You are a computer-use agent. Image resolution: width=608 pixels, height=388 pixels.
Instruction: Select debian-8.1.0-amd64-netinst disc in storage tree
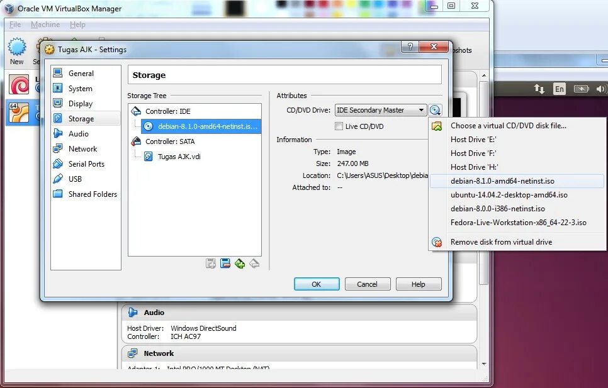pyautogui.click(x=201, y=126)
